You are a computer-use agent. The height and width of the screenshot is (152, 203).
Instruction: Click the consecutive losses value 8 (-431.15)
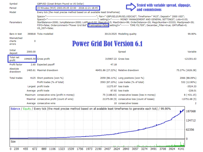190,95
